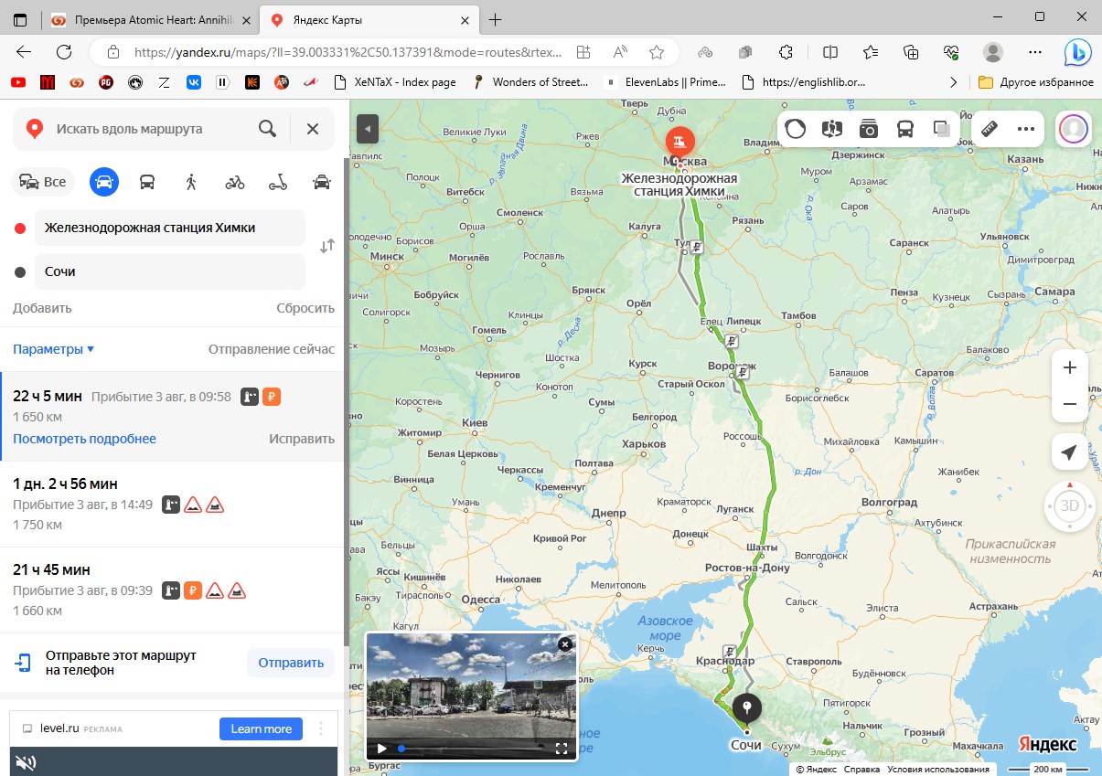Swap origin and destination points
The height and width of the screenshot is (776, 1102).
[326, 246]
